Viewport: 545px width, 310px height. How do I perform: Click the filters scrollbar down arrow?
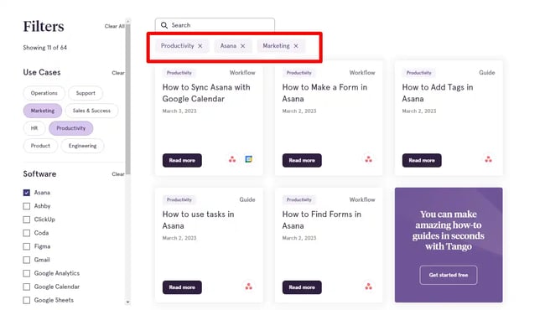pos(128,302)
